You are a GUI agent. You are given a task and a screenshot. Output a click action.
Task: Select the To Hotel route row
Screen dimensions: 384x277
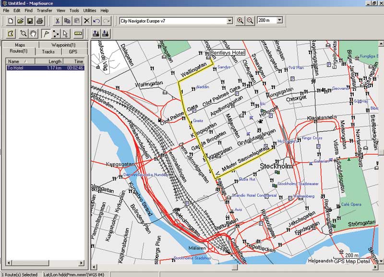pyautogui.click(x=45, y=68)
